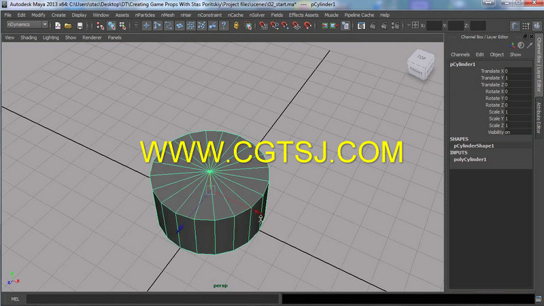544x306 pixels.
Task: Open the Create menu
Action: (x=58, y=15)
